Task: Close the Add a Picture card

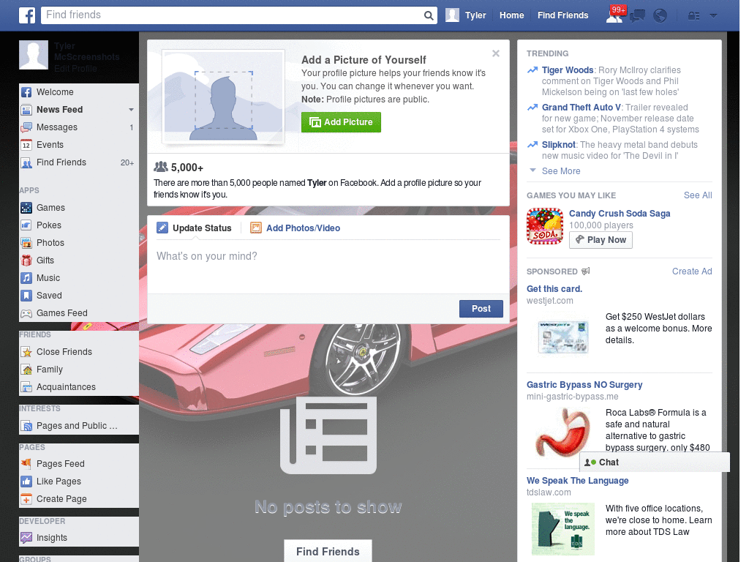Action: coord(496,53)
